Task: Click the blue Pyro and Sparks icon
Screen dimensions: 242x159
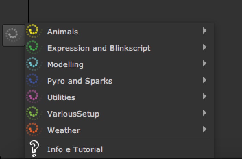Action: pos(33,81)
